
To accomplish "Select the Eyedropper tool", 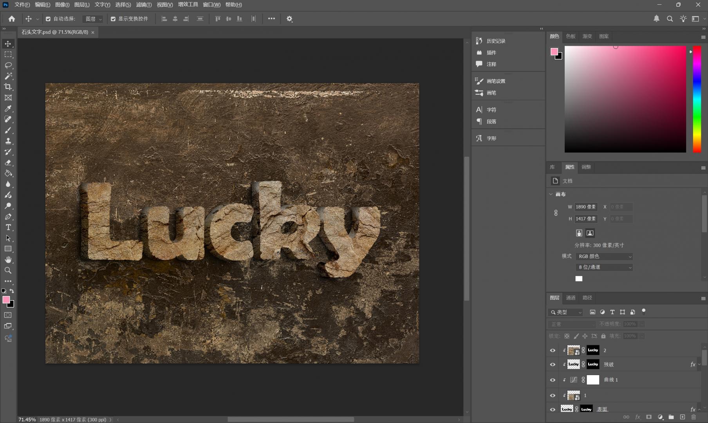I will coord(8,108).
